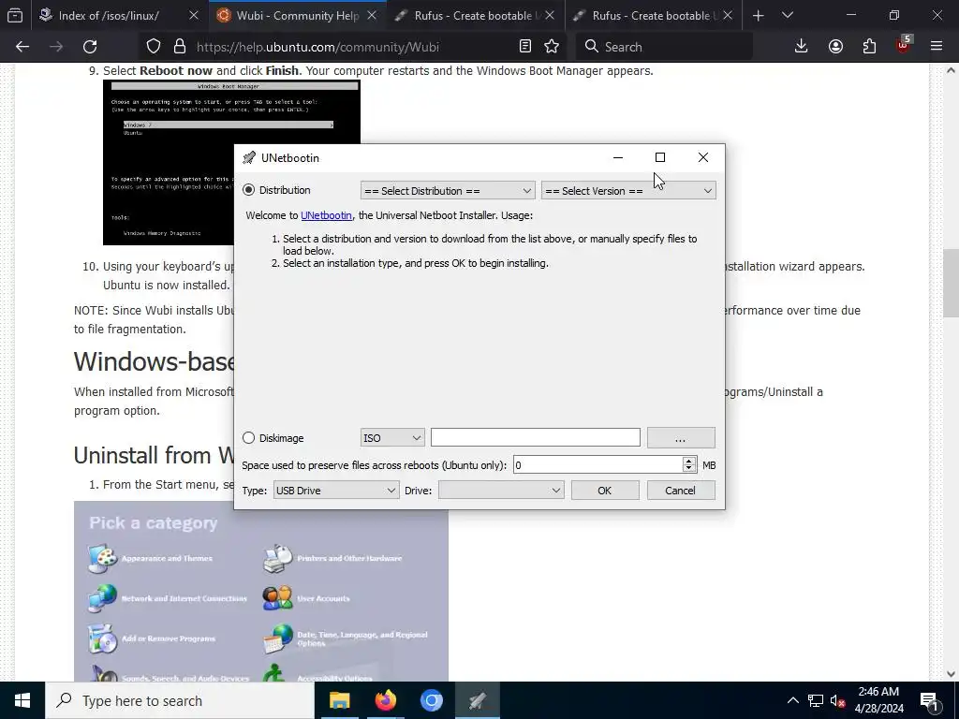Open the Chromium taskbar icon

pos(431,700)
